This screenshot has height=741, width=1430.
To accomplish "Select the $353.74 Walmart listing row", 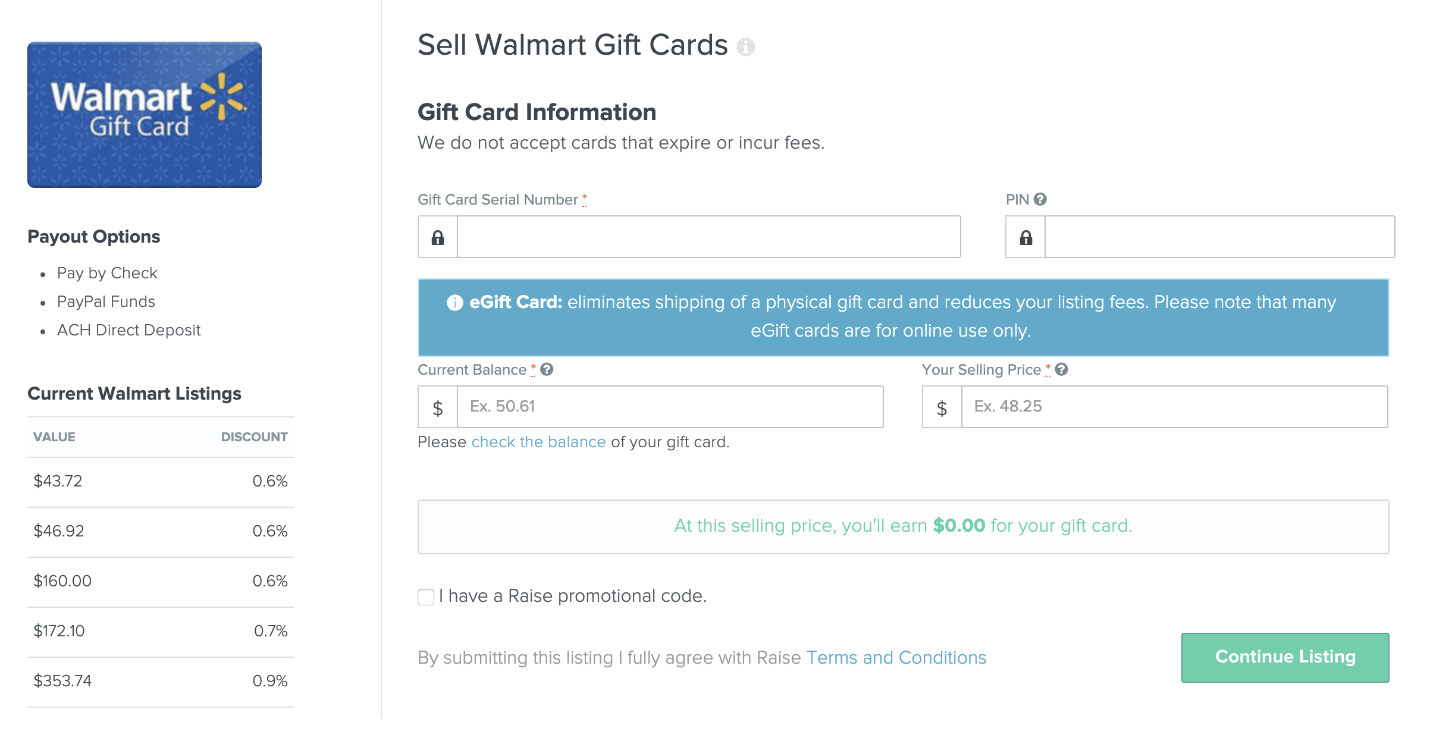I will [161, 680].
